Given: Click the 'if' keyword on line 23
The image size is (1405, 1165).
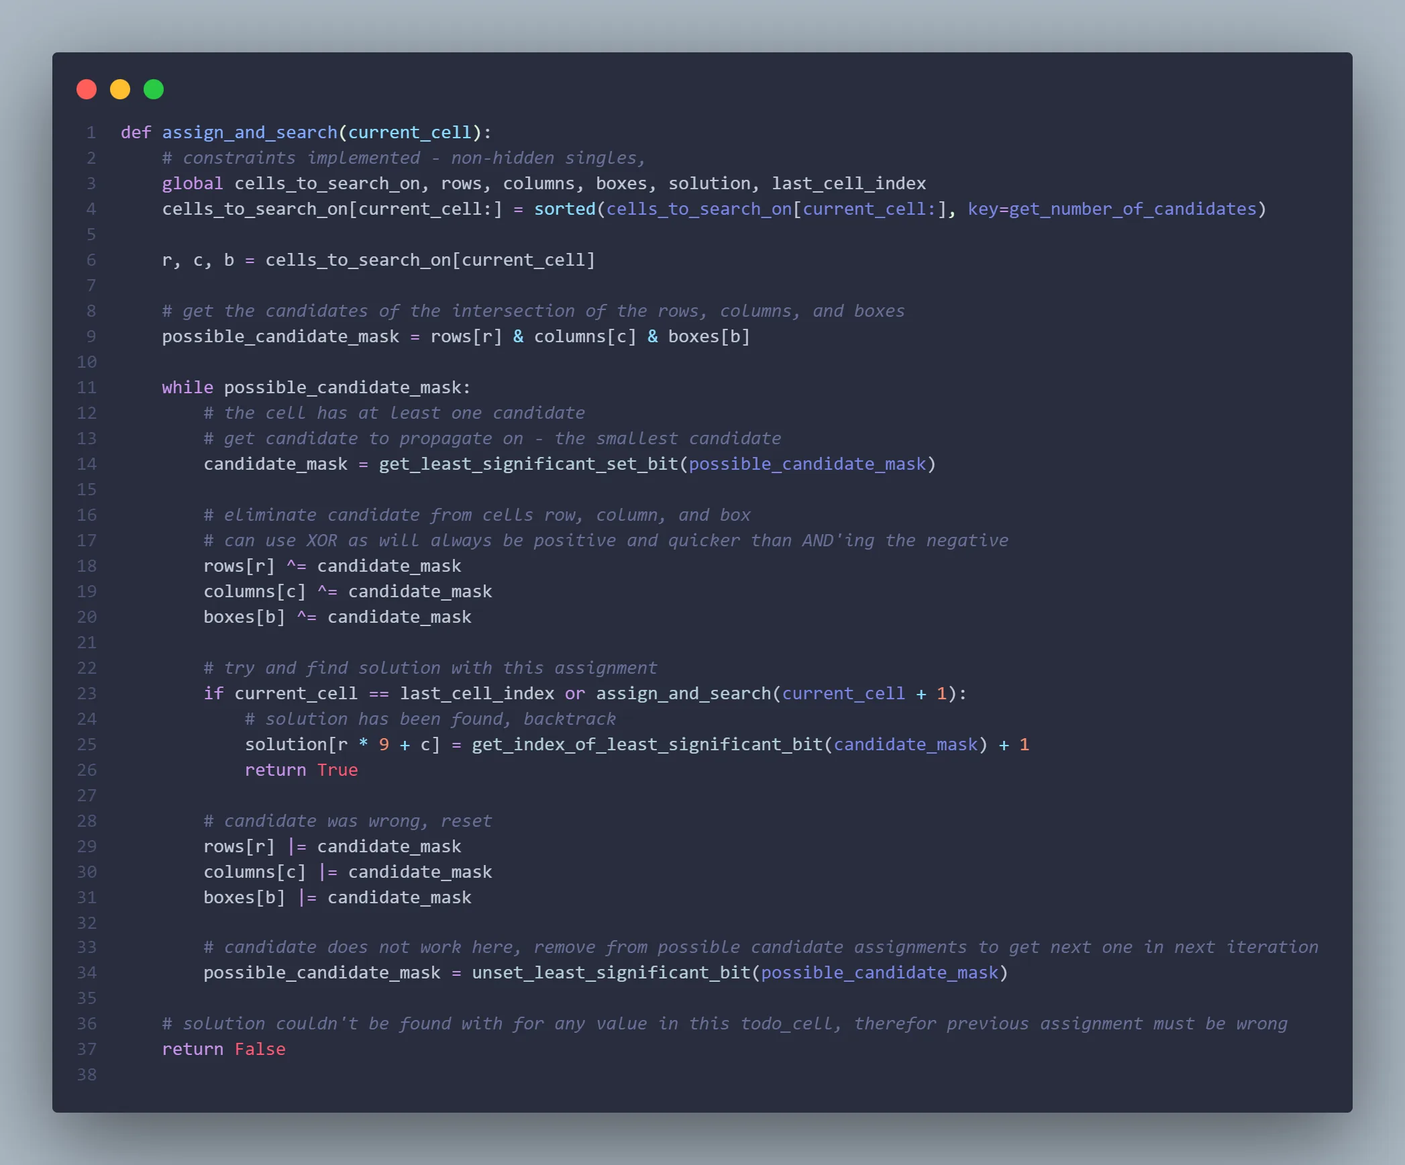Looking at the screenshot, I should pos(213,693).
